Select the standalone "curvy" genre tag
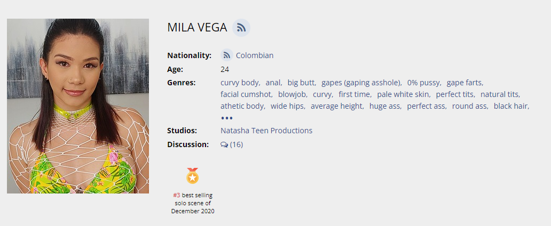This screenshot has height=226, width=551. [x=322, y=94]
